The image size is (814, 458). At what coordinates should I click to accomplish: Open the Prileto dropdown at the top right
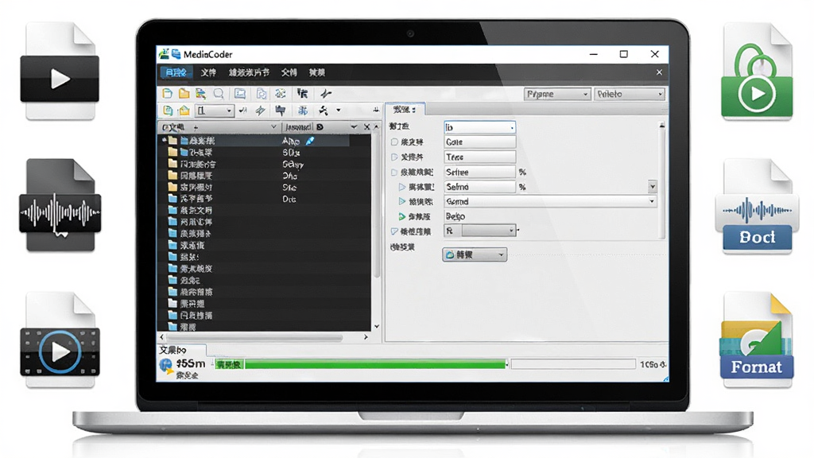pos(630,94)
